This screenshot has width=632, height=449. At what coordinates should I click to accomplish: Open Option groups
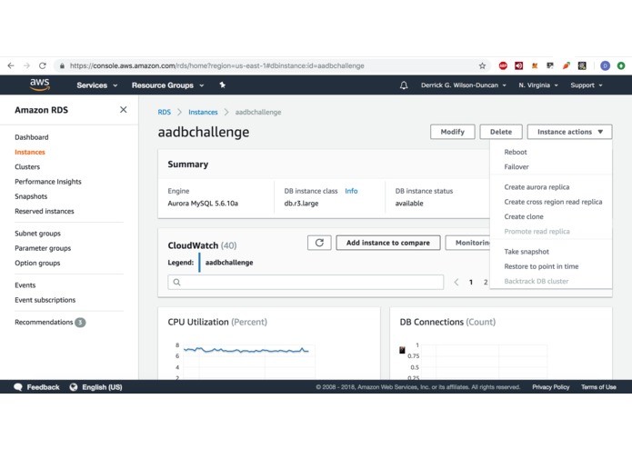37,263
